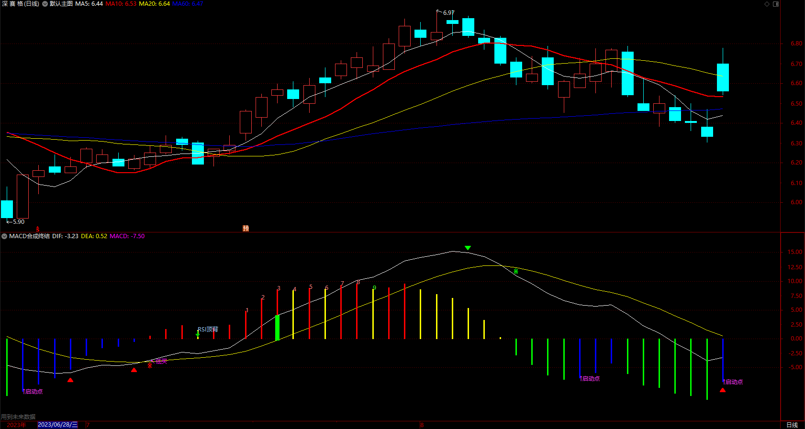The image size is (805, 429).
Task: Click the 启动点 label at far left
Action: tap(34, 391)
